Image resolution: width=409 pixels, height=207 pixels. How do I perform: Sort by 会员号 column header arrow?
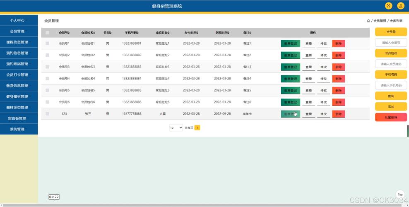(x=69, y=33)
